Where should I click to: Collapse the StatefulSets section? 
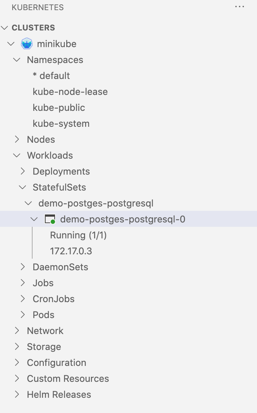point(22,187)
